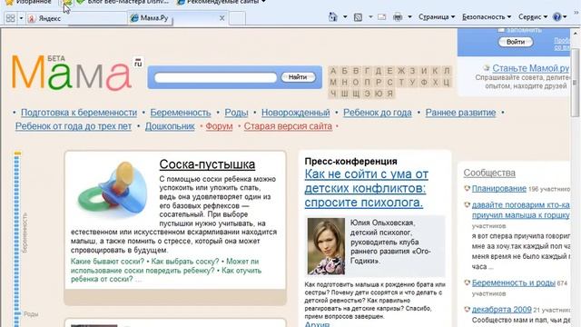Open the Какие бывают соски? link
This screenshot has width=581, height=327.
(107, 262)
